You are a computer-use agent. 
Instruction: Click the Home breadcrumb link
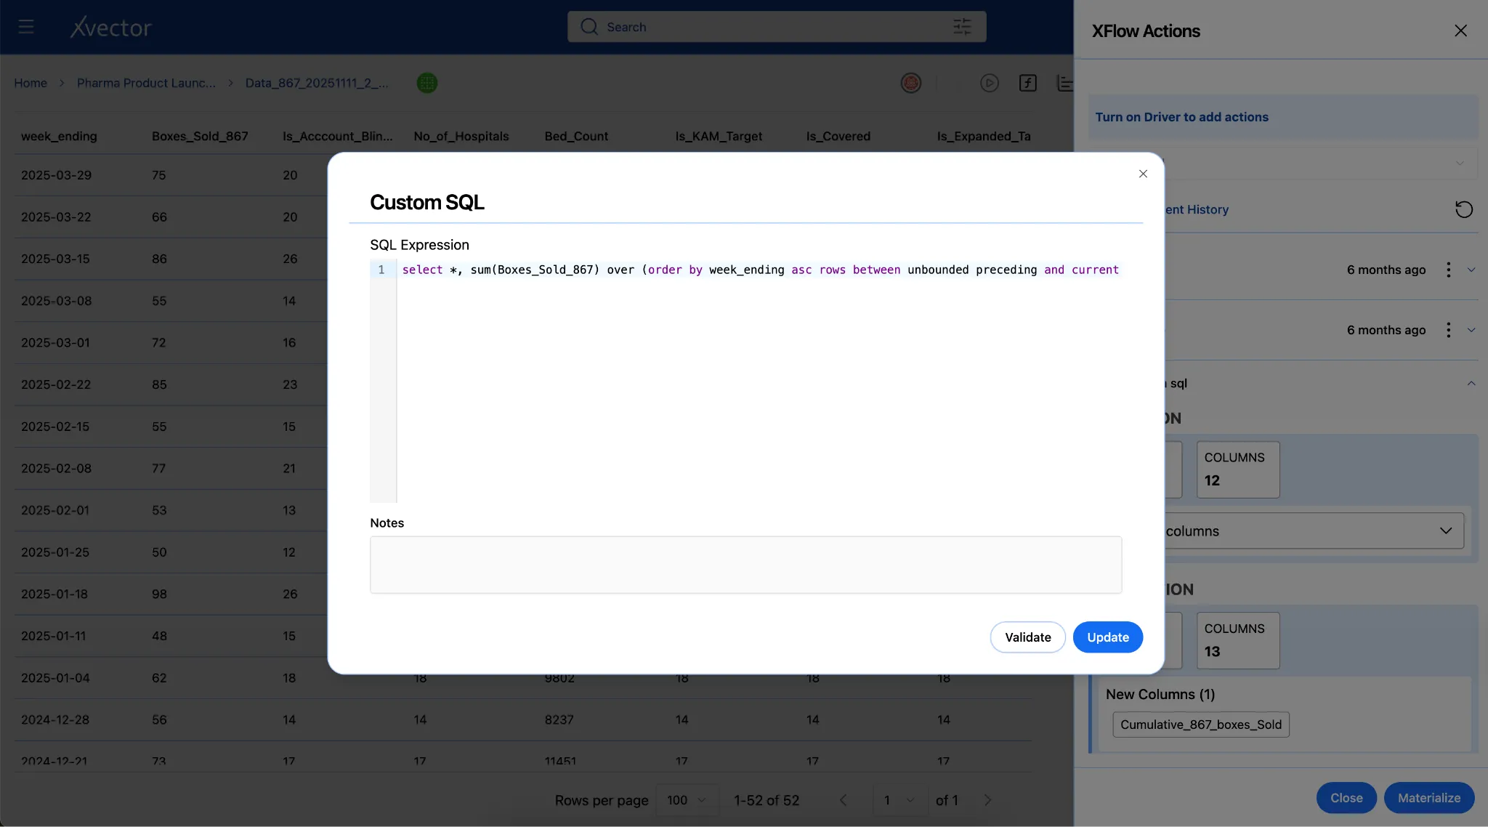pyautogui.click(x=31, y=83)
